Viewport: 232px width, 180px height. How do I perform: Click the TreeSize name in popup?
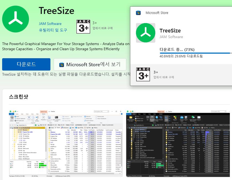170,31
